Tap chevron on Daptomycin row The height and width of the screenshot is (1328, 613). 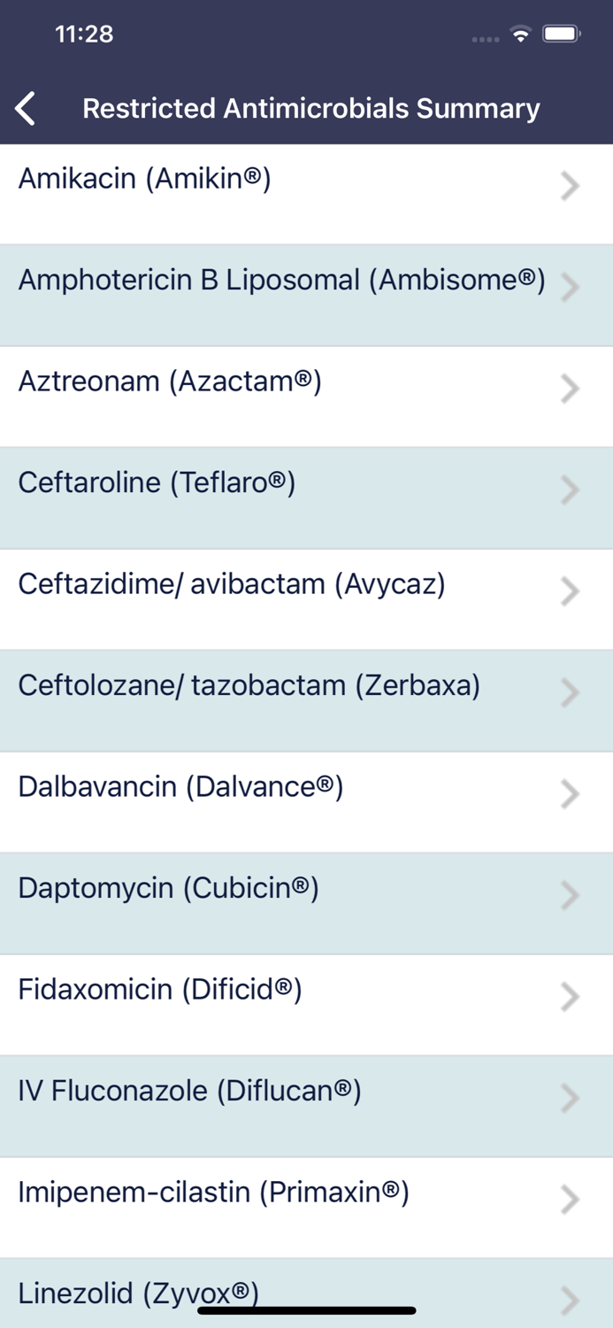pos(571,894)
